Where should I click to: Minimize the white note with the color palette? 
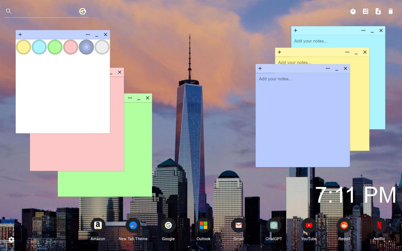coord(97,35)
